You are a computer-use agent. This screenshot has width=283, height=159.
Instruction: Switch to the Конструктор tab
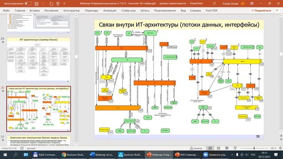[72, 11]
